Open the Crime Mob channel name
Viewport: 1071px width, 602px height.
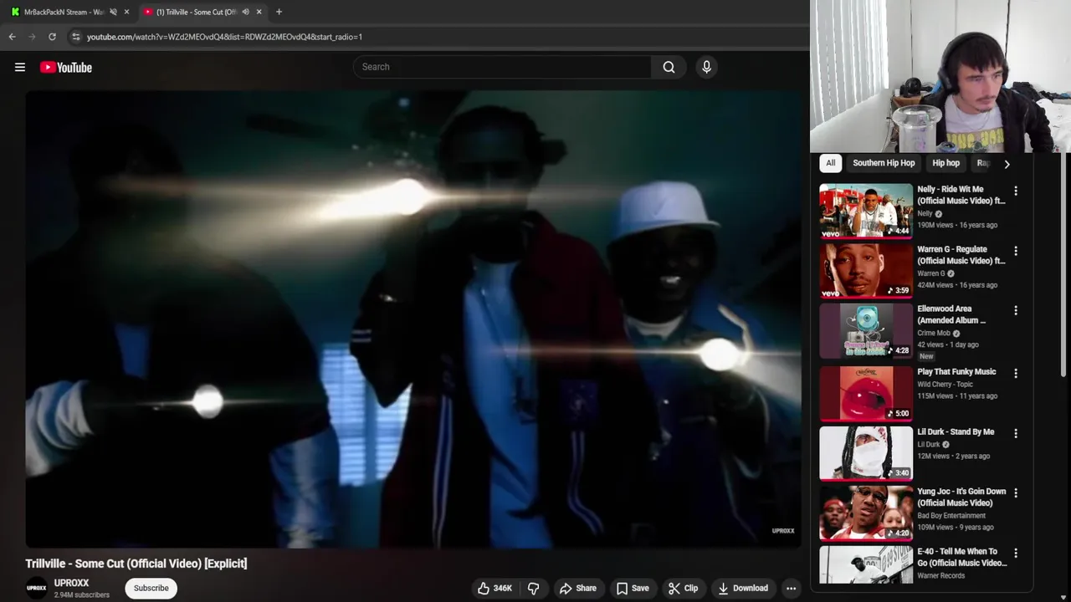click(934, 333)
